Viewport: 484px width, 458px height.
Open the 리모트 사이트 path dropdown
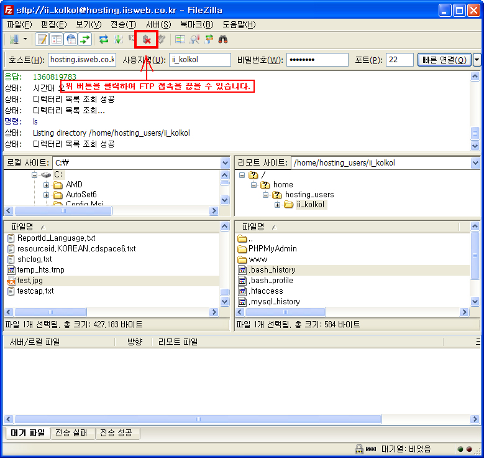click(475, 162)
